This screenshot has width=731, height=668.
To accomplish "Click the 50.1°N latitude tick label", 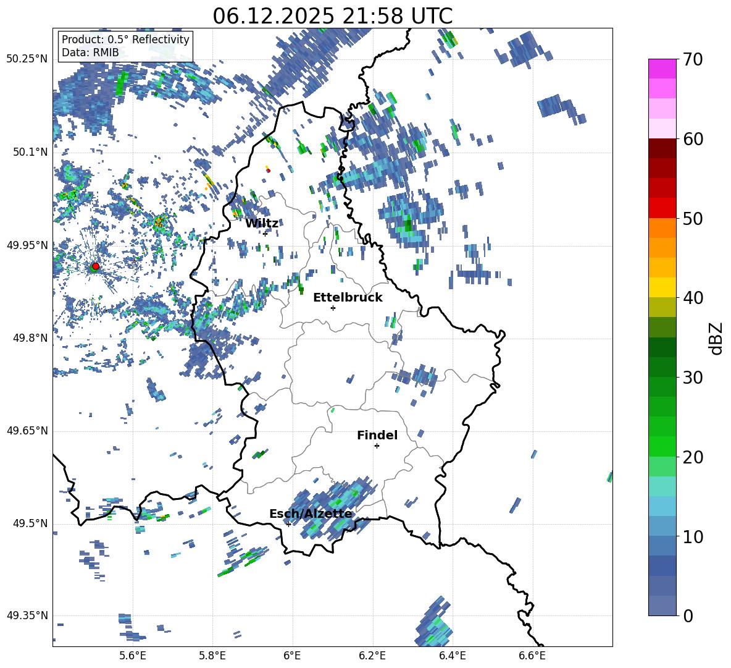I will click(x=30, y=153).
